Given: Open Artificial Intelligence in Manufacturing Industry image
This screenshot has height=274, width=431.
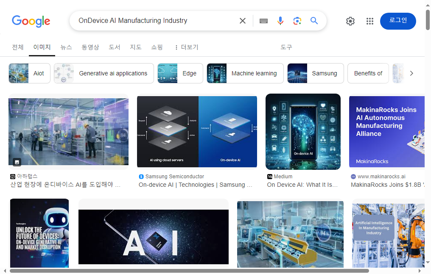Looking at the screenshot, I should 388,235.
